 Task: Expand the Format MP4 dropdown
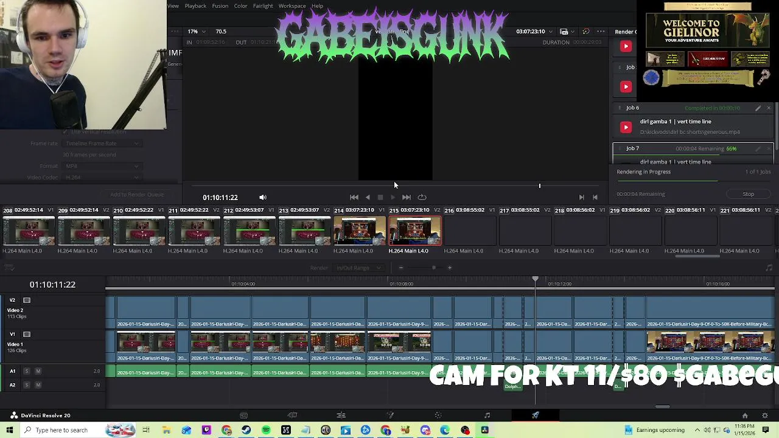point(101,166)
